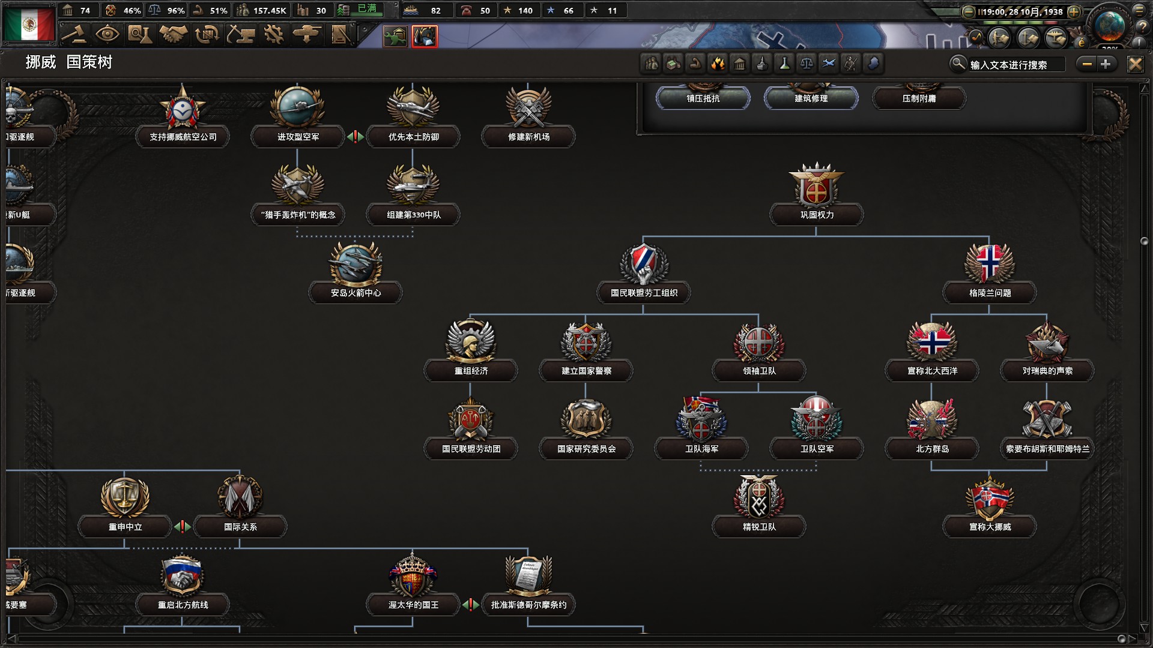Viewport: 1153px width, 648px height.
Task: Select the 建筑修理 button
Action: 811,98
